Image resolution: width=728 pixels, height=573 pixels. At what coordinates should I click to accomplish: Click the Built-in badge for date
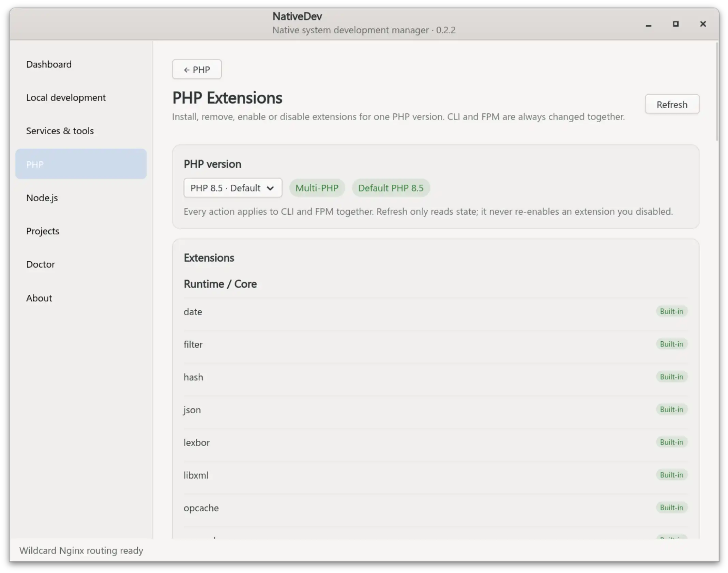[x=671, y=311]
